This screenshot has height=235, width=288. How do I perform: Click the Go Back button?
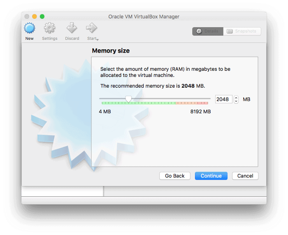(175, 176)
